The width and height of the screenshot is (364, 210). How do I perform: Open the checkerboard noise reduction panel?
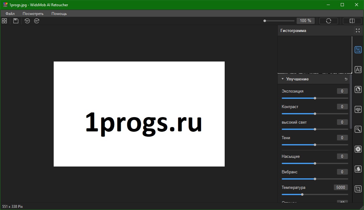(x=358, y=109)
